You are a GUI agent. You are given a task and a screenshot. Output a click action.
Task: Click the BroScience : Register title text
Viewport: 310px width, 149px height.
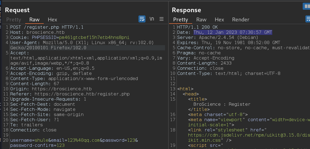[222, 104]
